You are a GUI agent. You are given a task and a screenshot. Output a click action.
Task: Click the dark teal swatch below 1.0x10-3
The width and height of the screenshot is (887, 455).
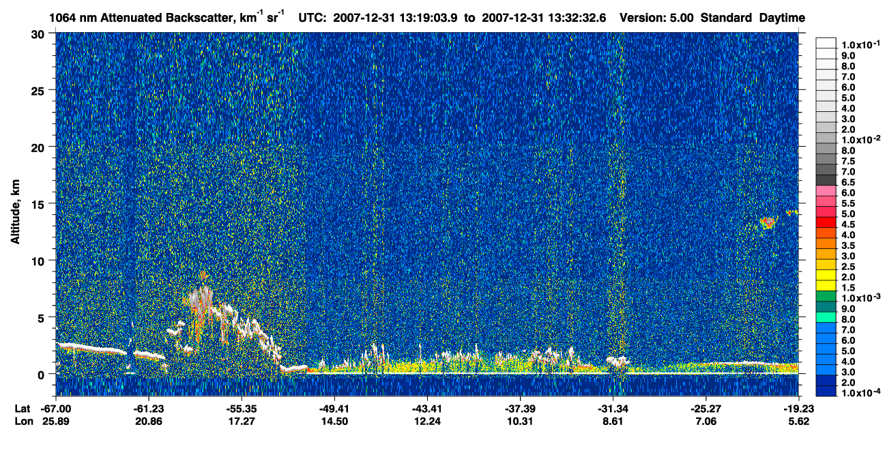click(x=826, y=308)
